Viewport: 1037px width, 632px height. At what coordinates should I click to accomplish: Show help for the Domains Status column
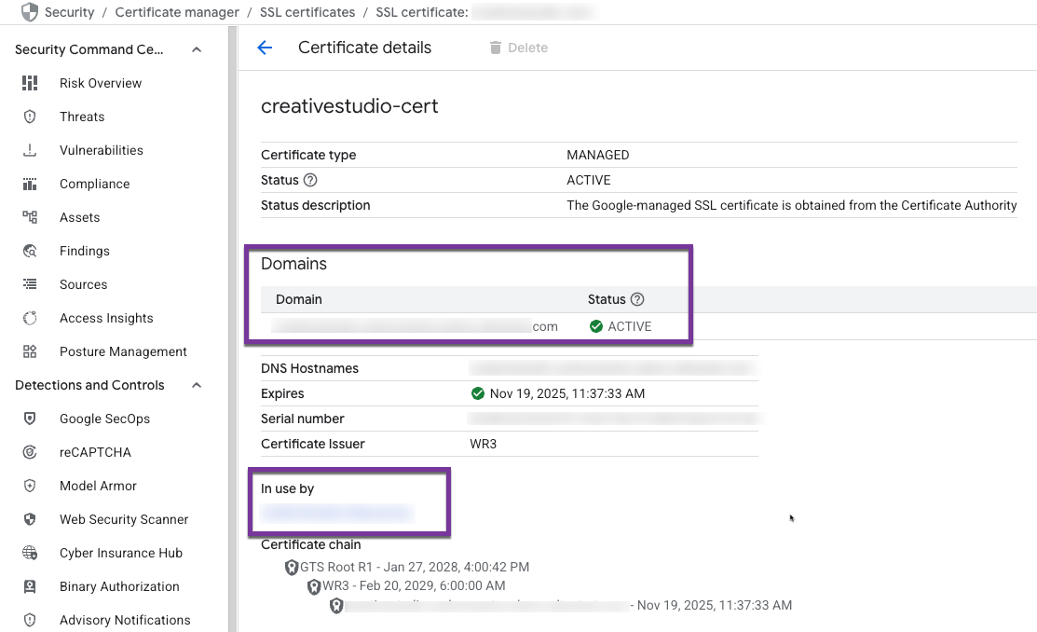point(637,299)
